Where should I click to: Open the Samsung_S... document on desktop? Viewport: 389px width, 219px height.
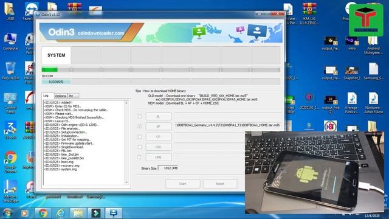pos(373,71)
